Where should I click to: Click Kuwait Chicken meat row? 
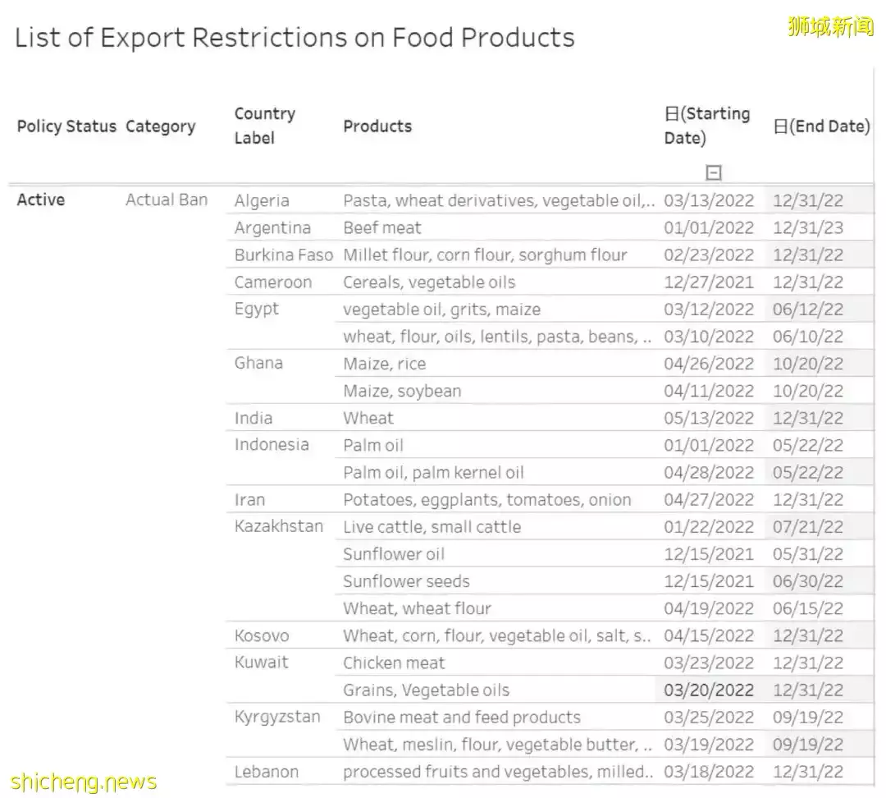pyautogui.click(x=394, y=663)
